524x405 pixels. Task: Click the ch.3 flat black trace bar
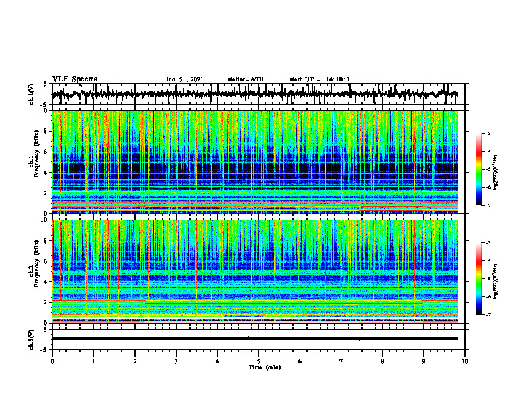pyautogui.click(x=255, y=339)
